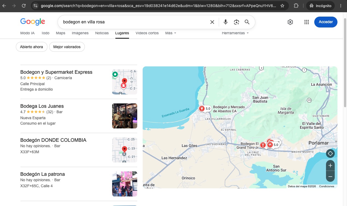Open the Chrome three-dot menu
The height and width of the screenshot is (206, 347).
pyautogui.click(x=340, y=6)
